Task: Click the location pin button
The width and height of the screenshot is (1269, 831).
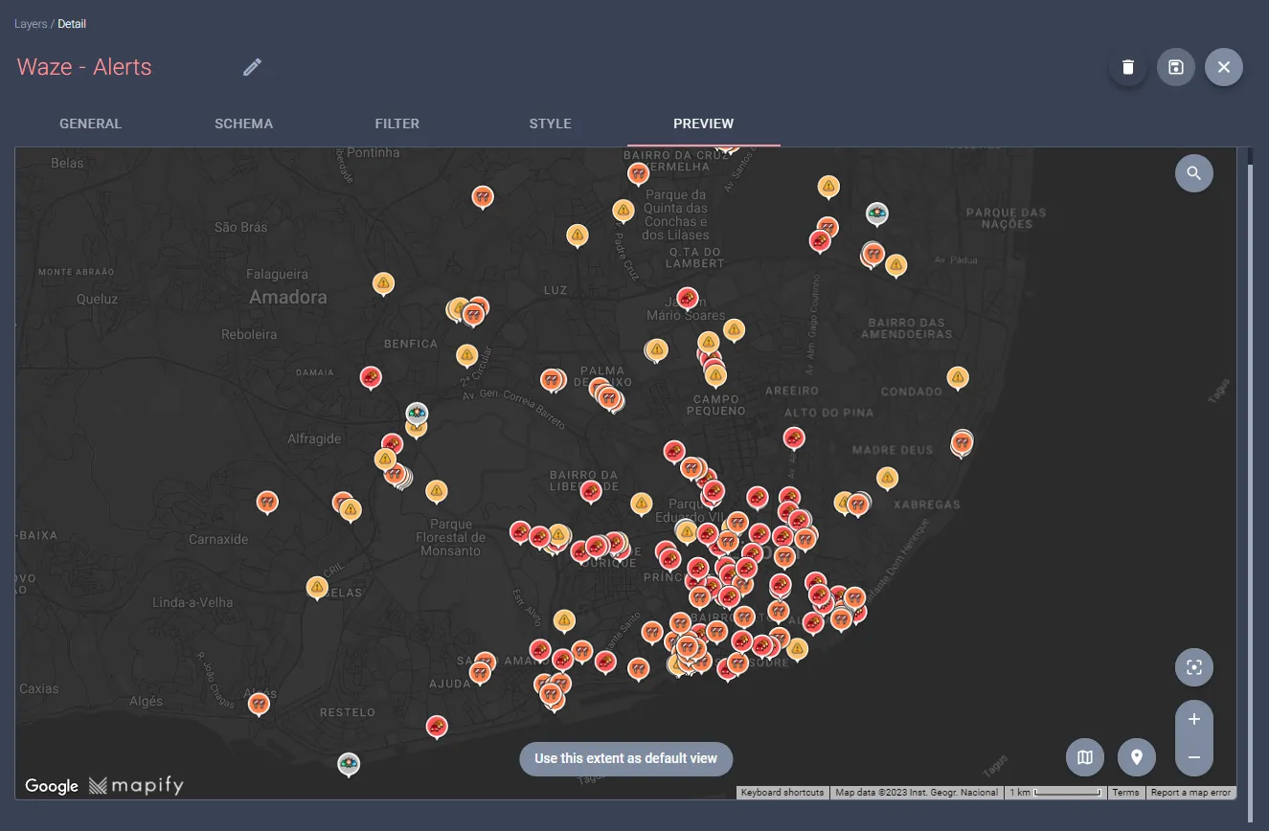Action: [1137, 757]
